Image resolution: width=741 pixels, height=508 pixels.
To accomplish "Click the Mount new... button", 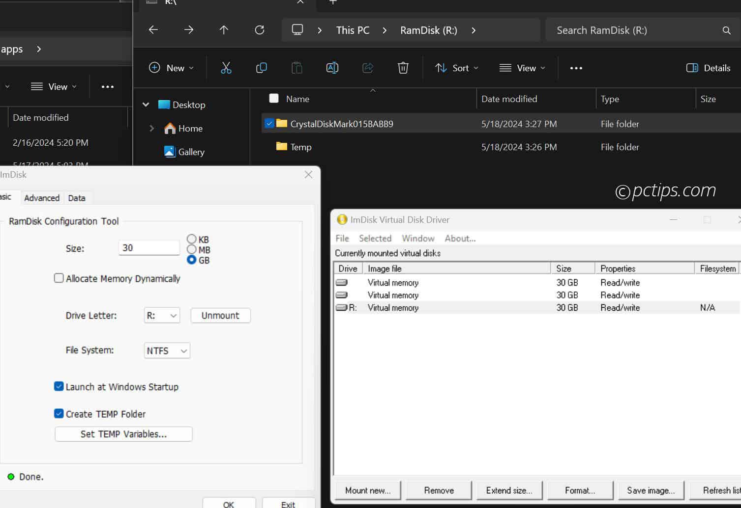I will pos(367,490).
